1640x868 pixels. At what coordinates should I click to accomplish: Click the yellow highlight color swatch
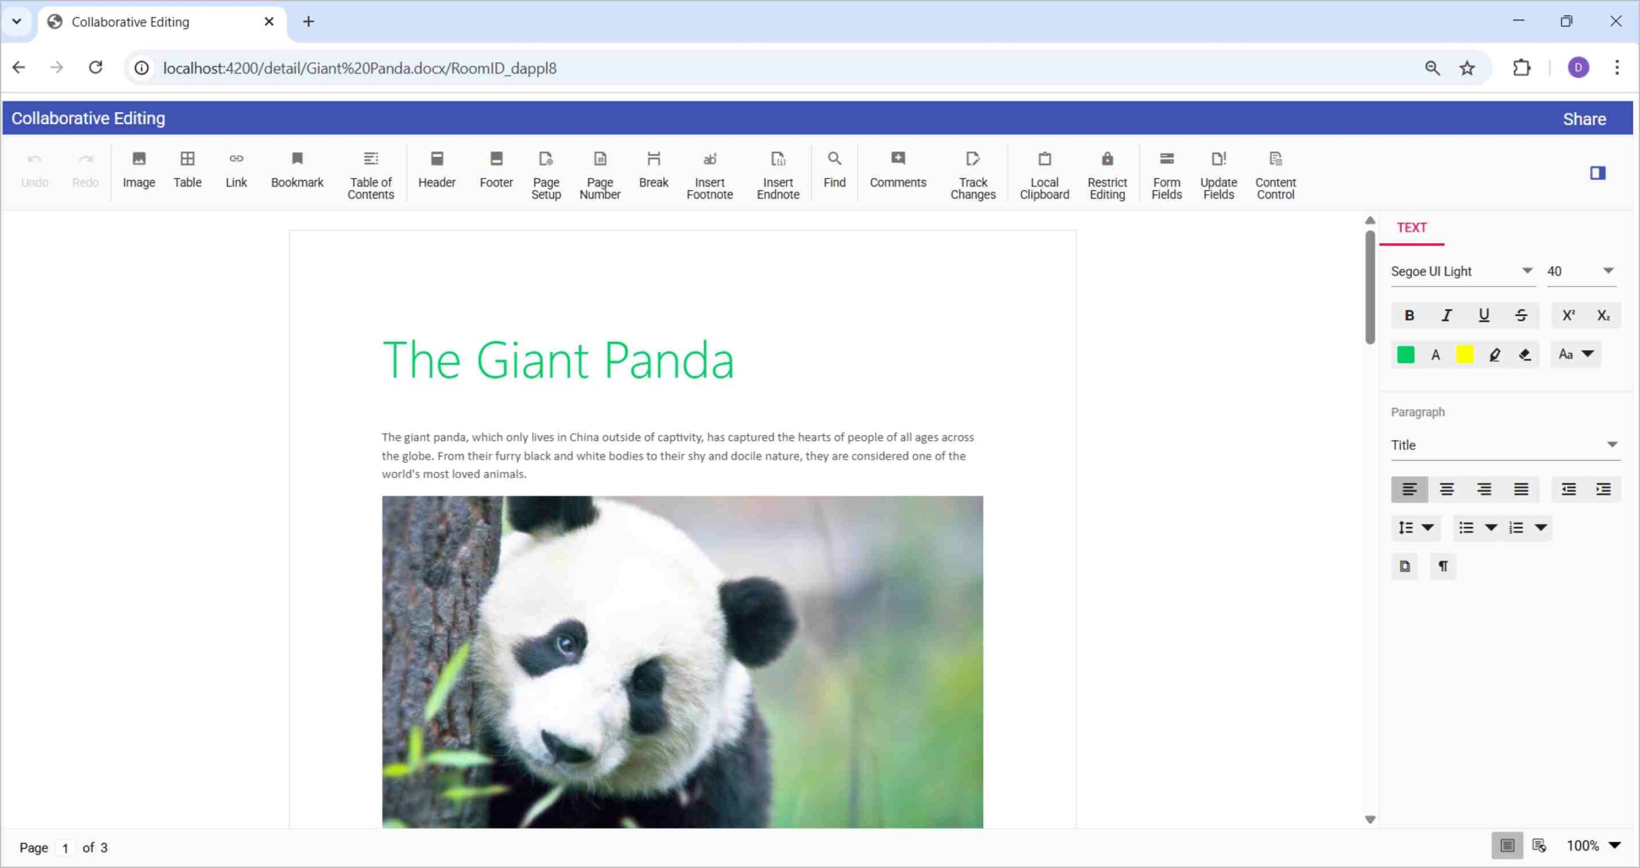point(1465,355)
